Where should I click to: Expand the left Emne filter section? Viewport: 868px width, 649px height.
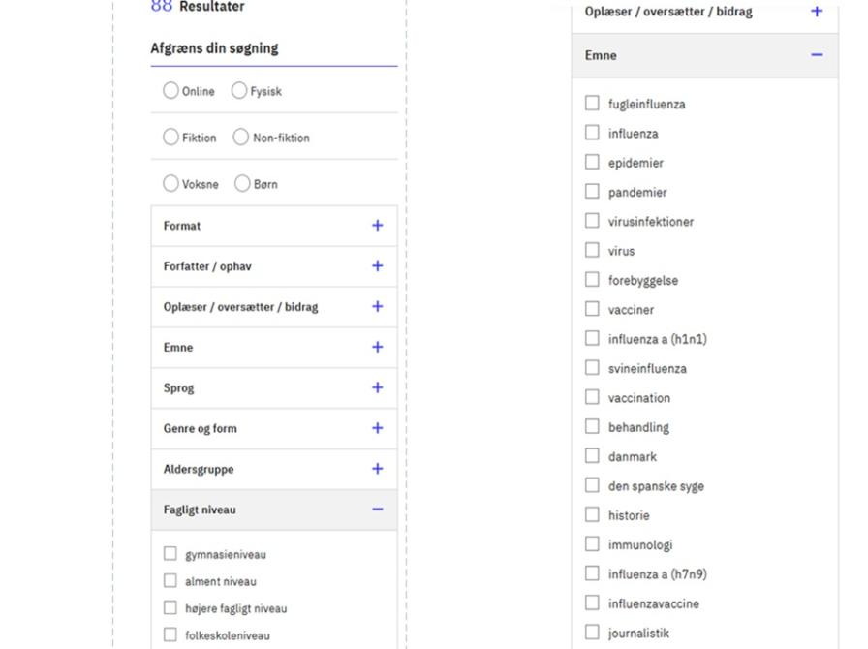[377, 347]
